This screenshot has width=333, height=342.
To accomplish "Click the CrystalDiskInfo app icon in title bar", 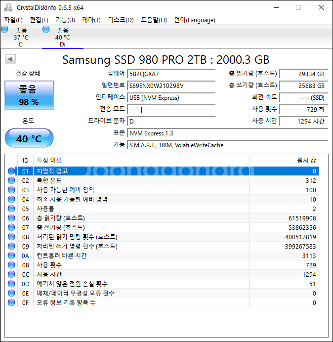I will tap(8, 7).
